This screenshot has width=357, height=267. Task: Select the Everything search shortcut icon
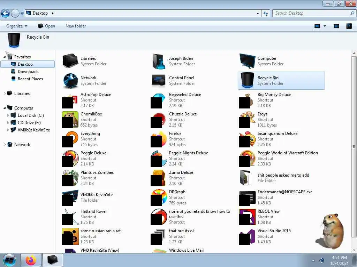(70, 139)
